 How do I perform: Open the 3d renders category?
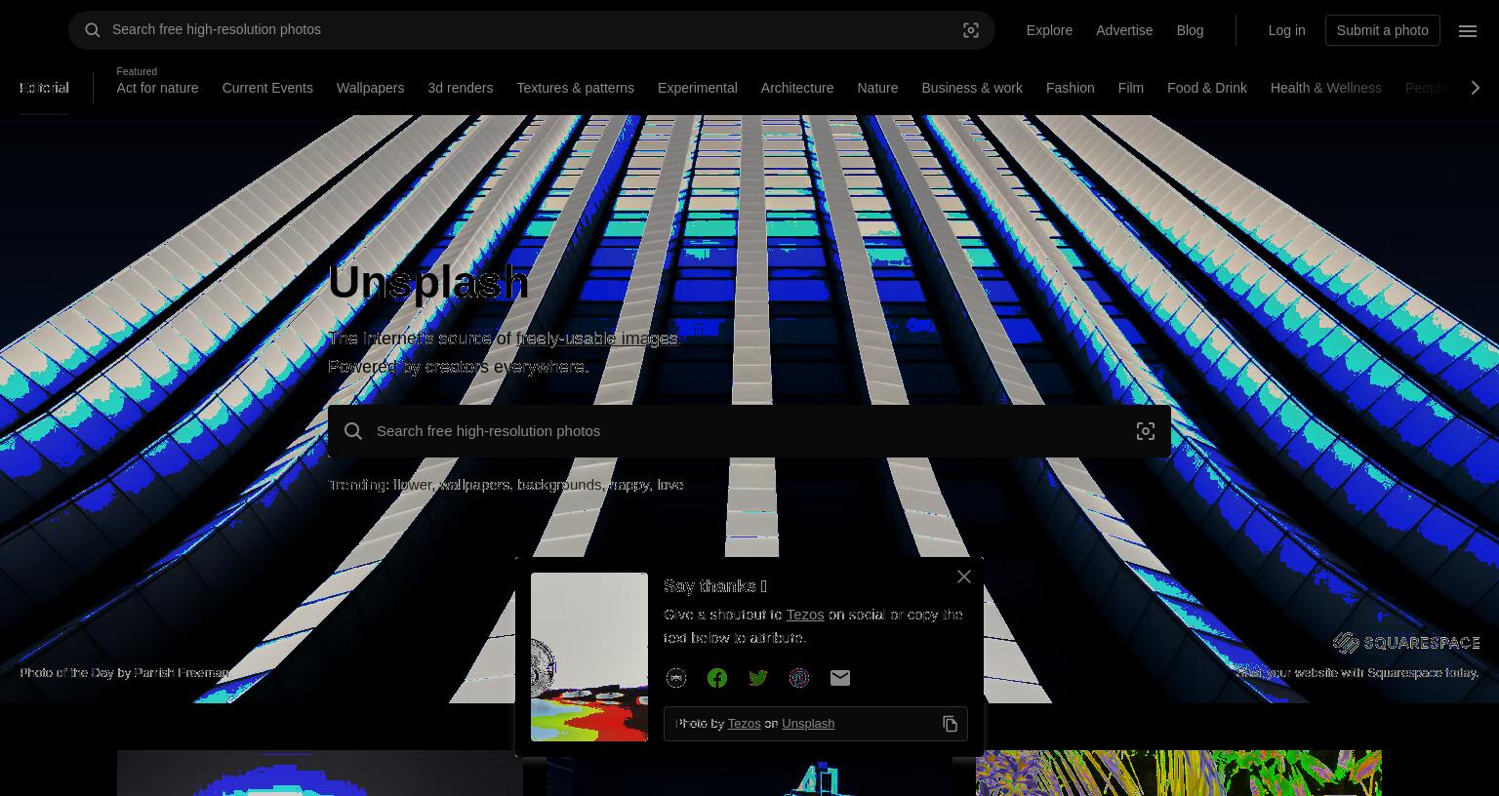point(460,88)
